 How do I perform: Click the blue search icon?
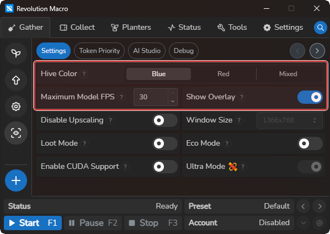pos(320,28)
